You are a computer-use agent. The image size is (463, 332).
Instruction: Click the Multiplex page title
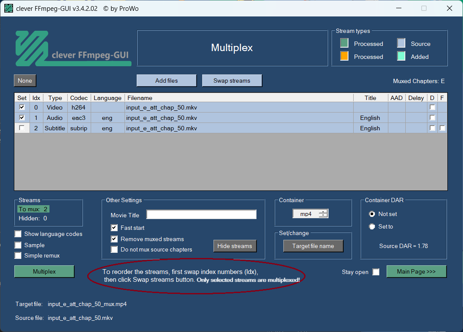(232, 48)
